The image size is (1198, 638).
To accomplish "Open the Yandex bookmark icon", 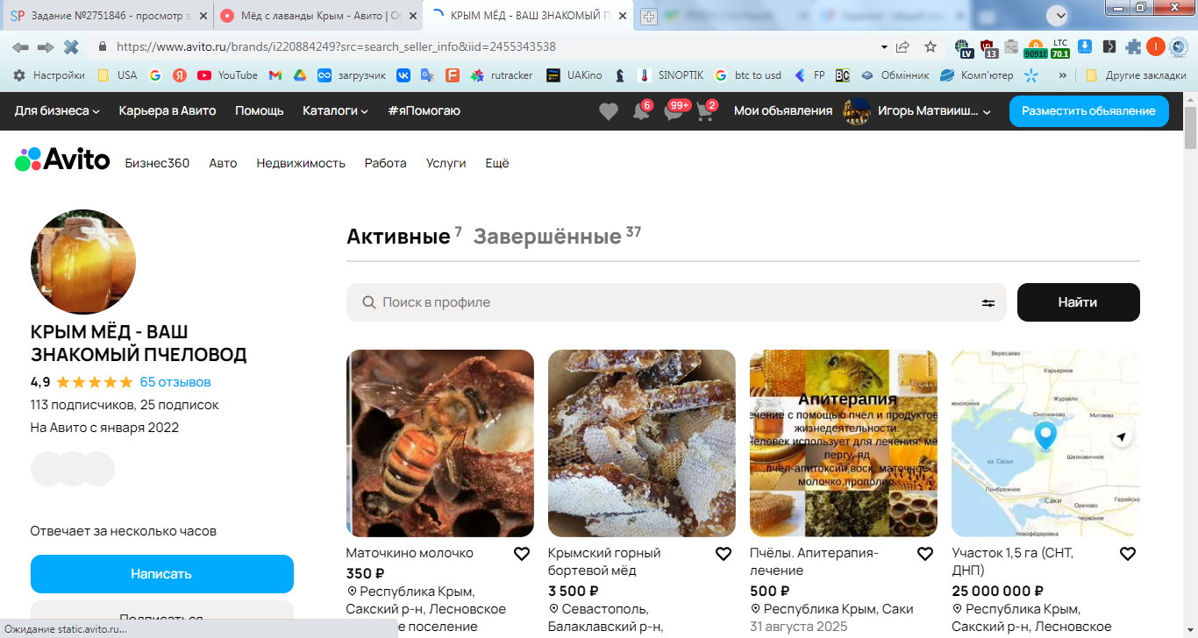I will [x=180, y=75].
